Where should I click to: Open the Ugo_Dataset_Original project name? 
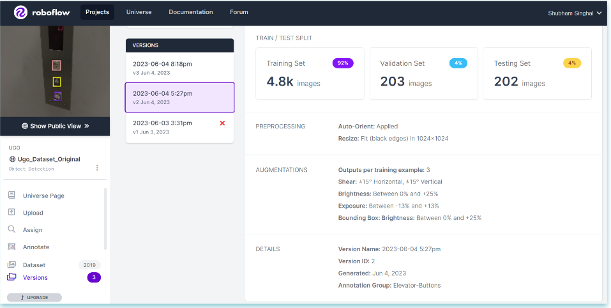click(x=49, y=159)
